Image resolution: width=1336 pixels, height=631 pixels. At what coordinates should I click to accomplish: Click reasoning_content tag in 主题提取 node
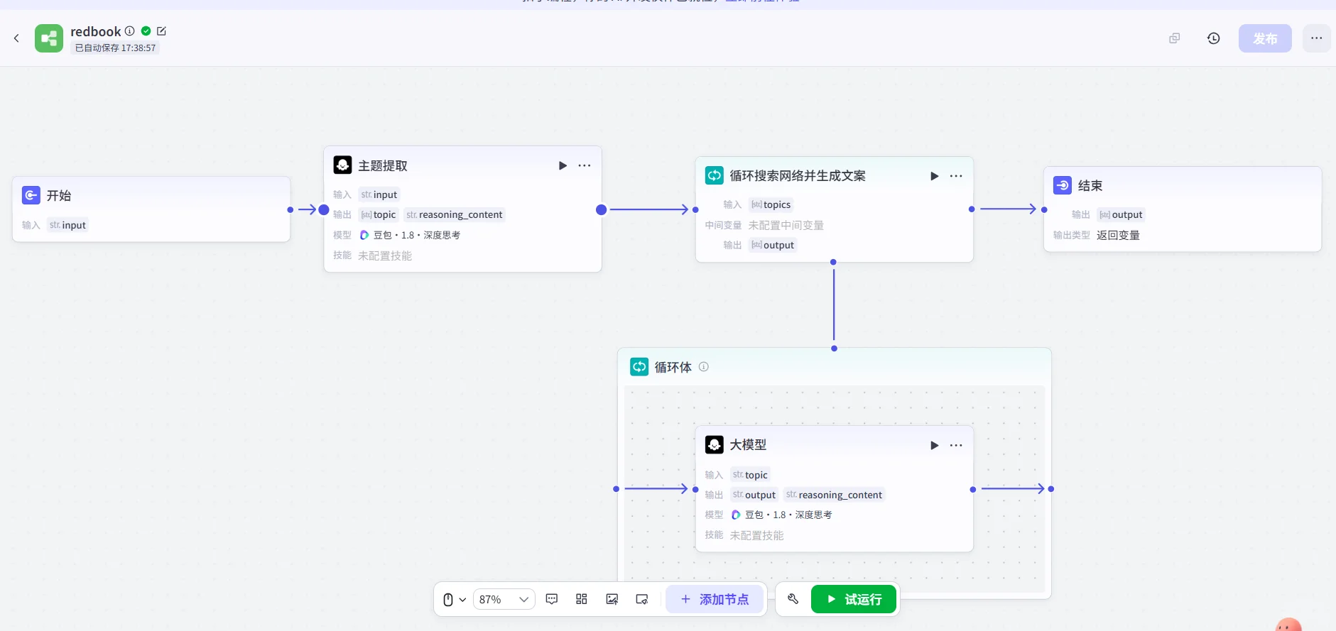(x=455, y=214)
